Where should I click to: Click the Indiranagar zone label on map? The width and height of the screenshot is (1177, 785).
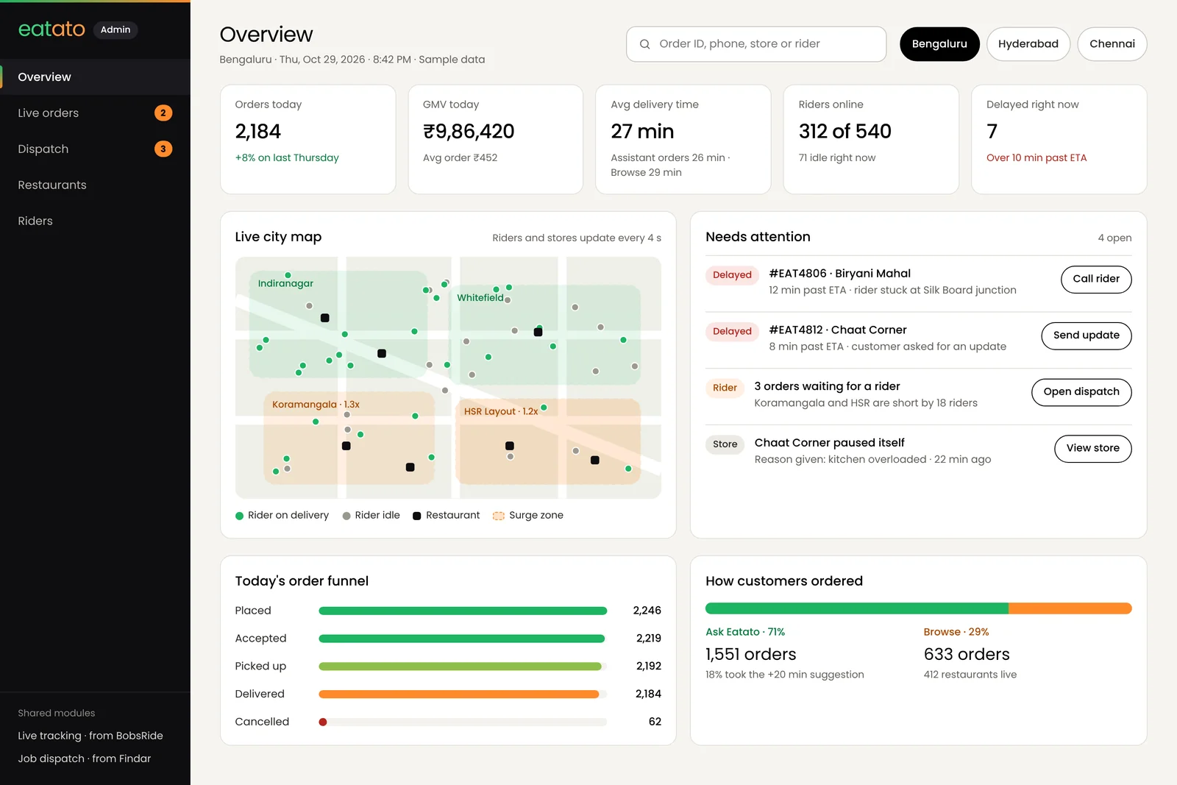point(285,283)
